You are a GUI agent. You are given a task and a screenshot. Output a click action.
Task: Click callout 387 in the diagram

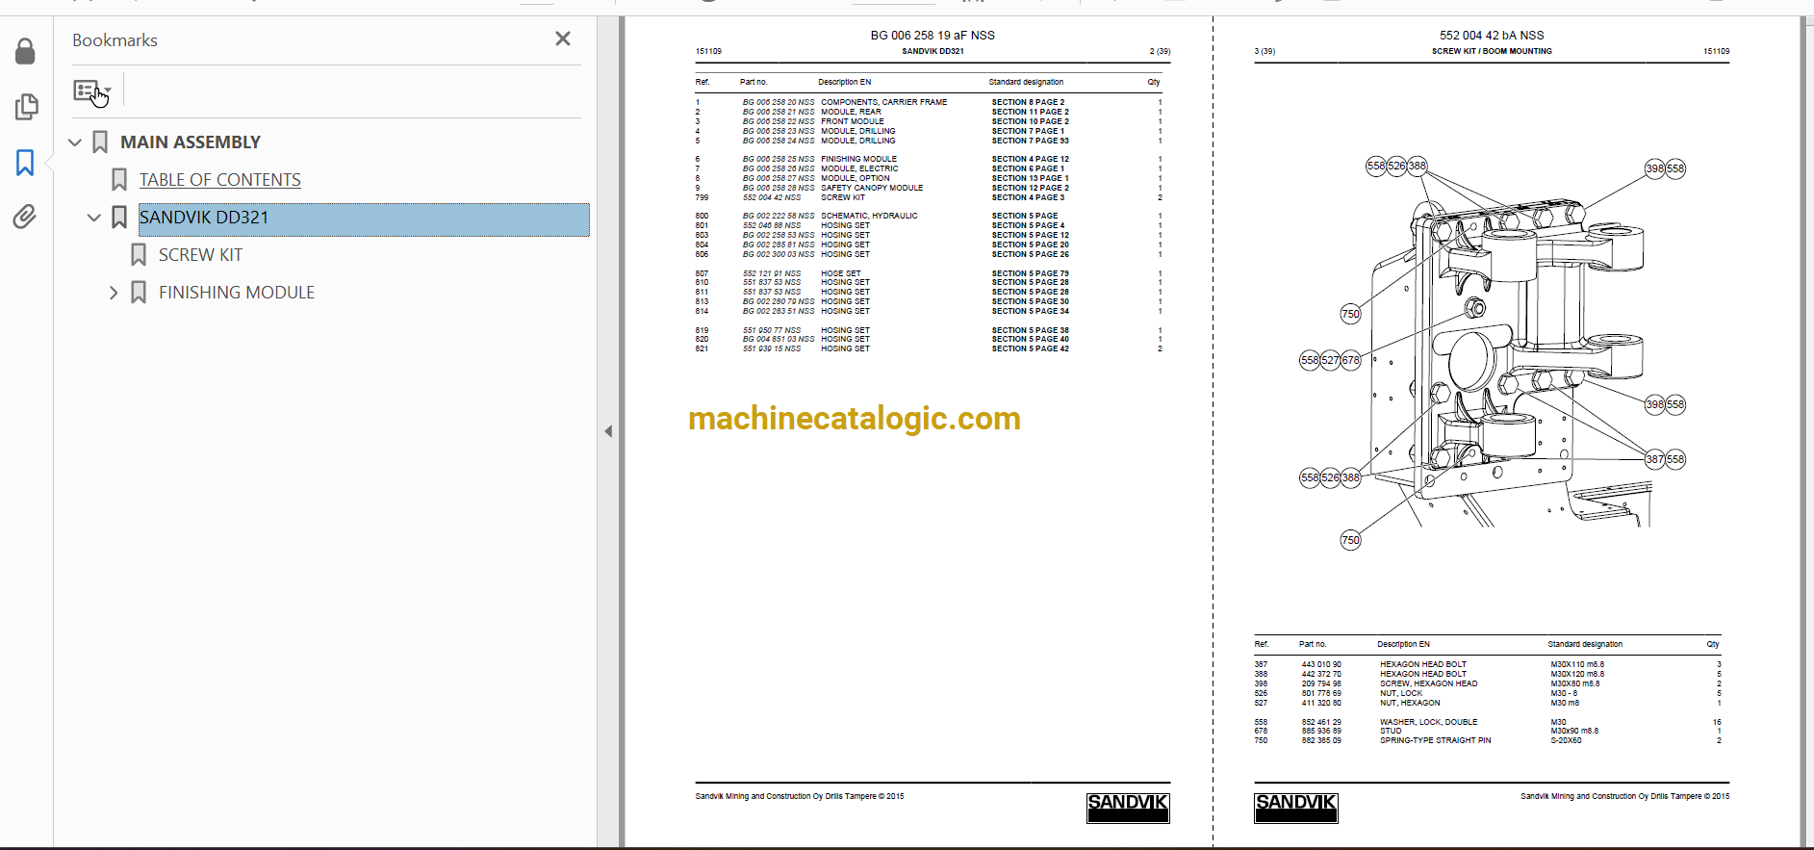pos(1654,459)
